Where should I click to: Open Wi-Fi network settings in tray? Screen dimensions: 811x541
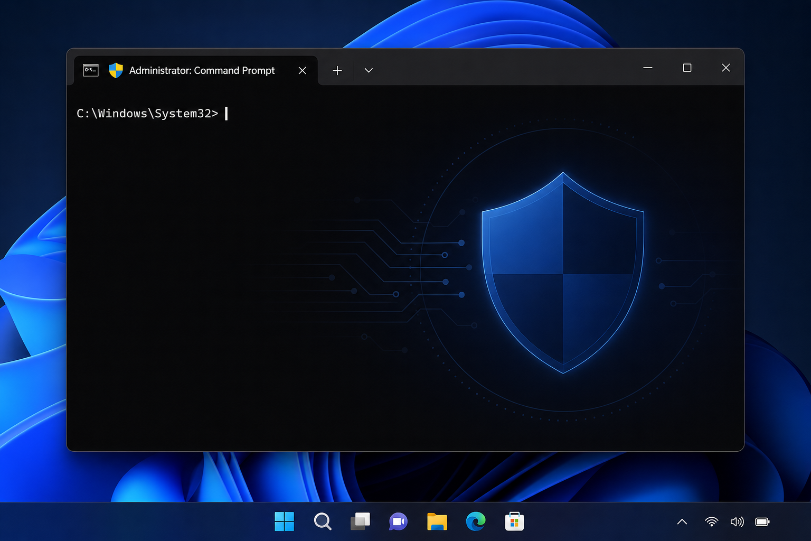point(712,522)
